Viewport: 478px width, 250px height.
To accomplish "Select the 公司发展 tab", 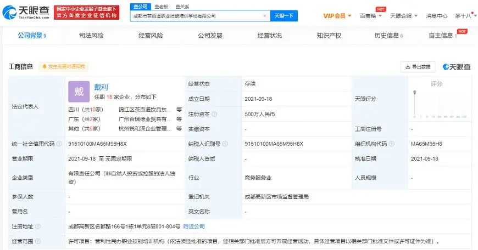I will 210,36.
